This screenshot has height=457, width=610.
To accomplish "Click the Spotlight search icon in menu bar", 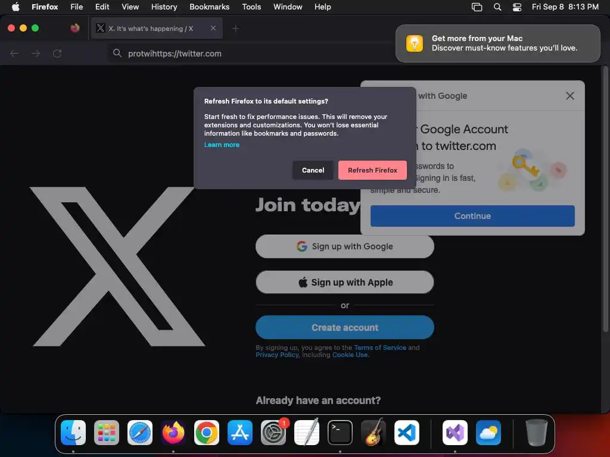I will (497, 7).
